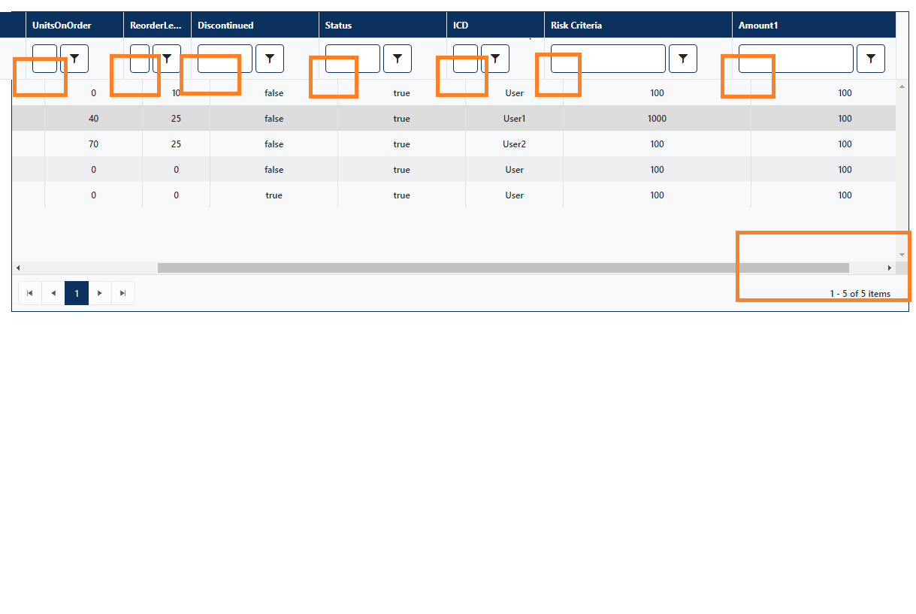Go to the previous page arrow
Screen dimensions: 916x614
[53, 293]
